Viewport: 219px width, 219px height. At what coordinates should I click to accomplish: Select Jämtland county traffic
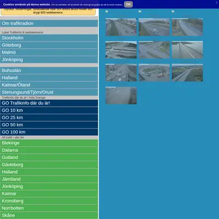pyautogui.click(x=49, y=179)
